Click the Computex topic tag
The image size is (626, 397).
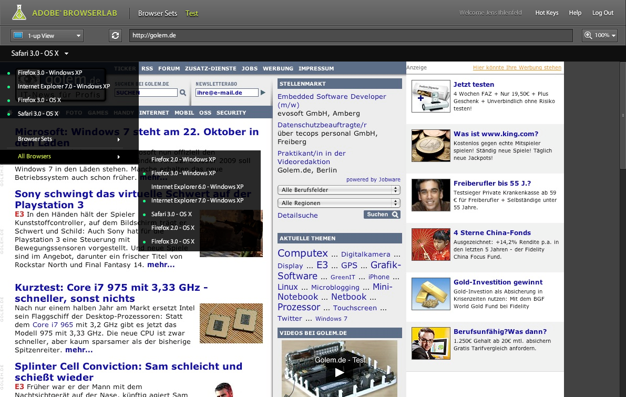[303, 253]
